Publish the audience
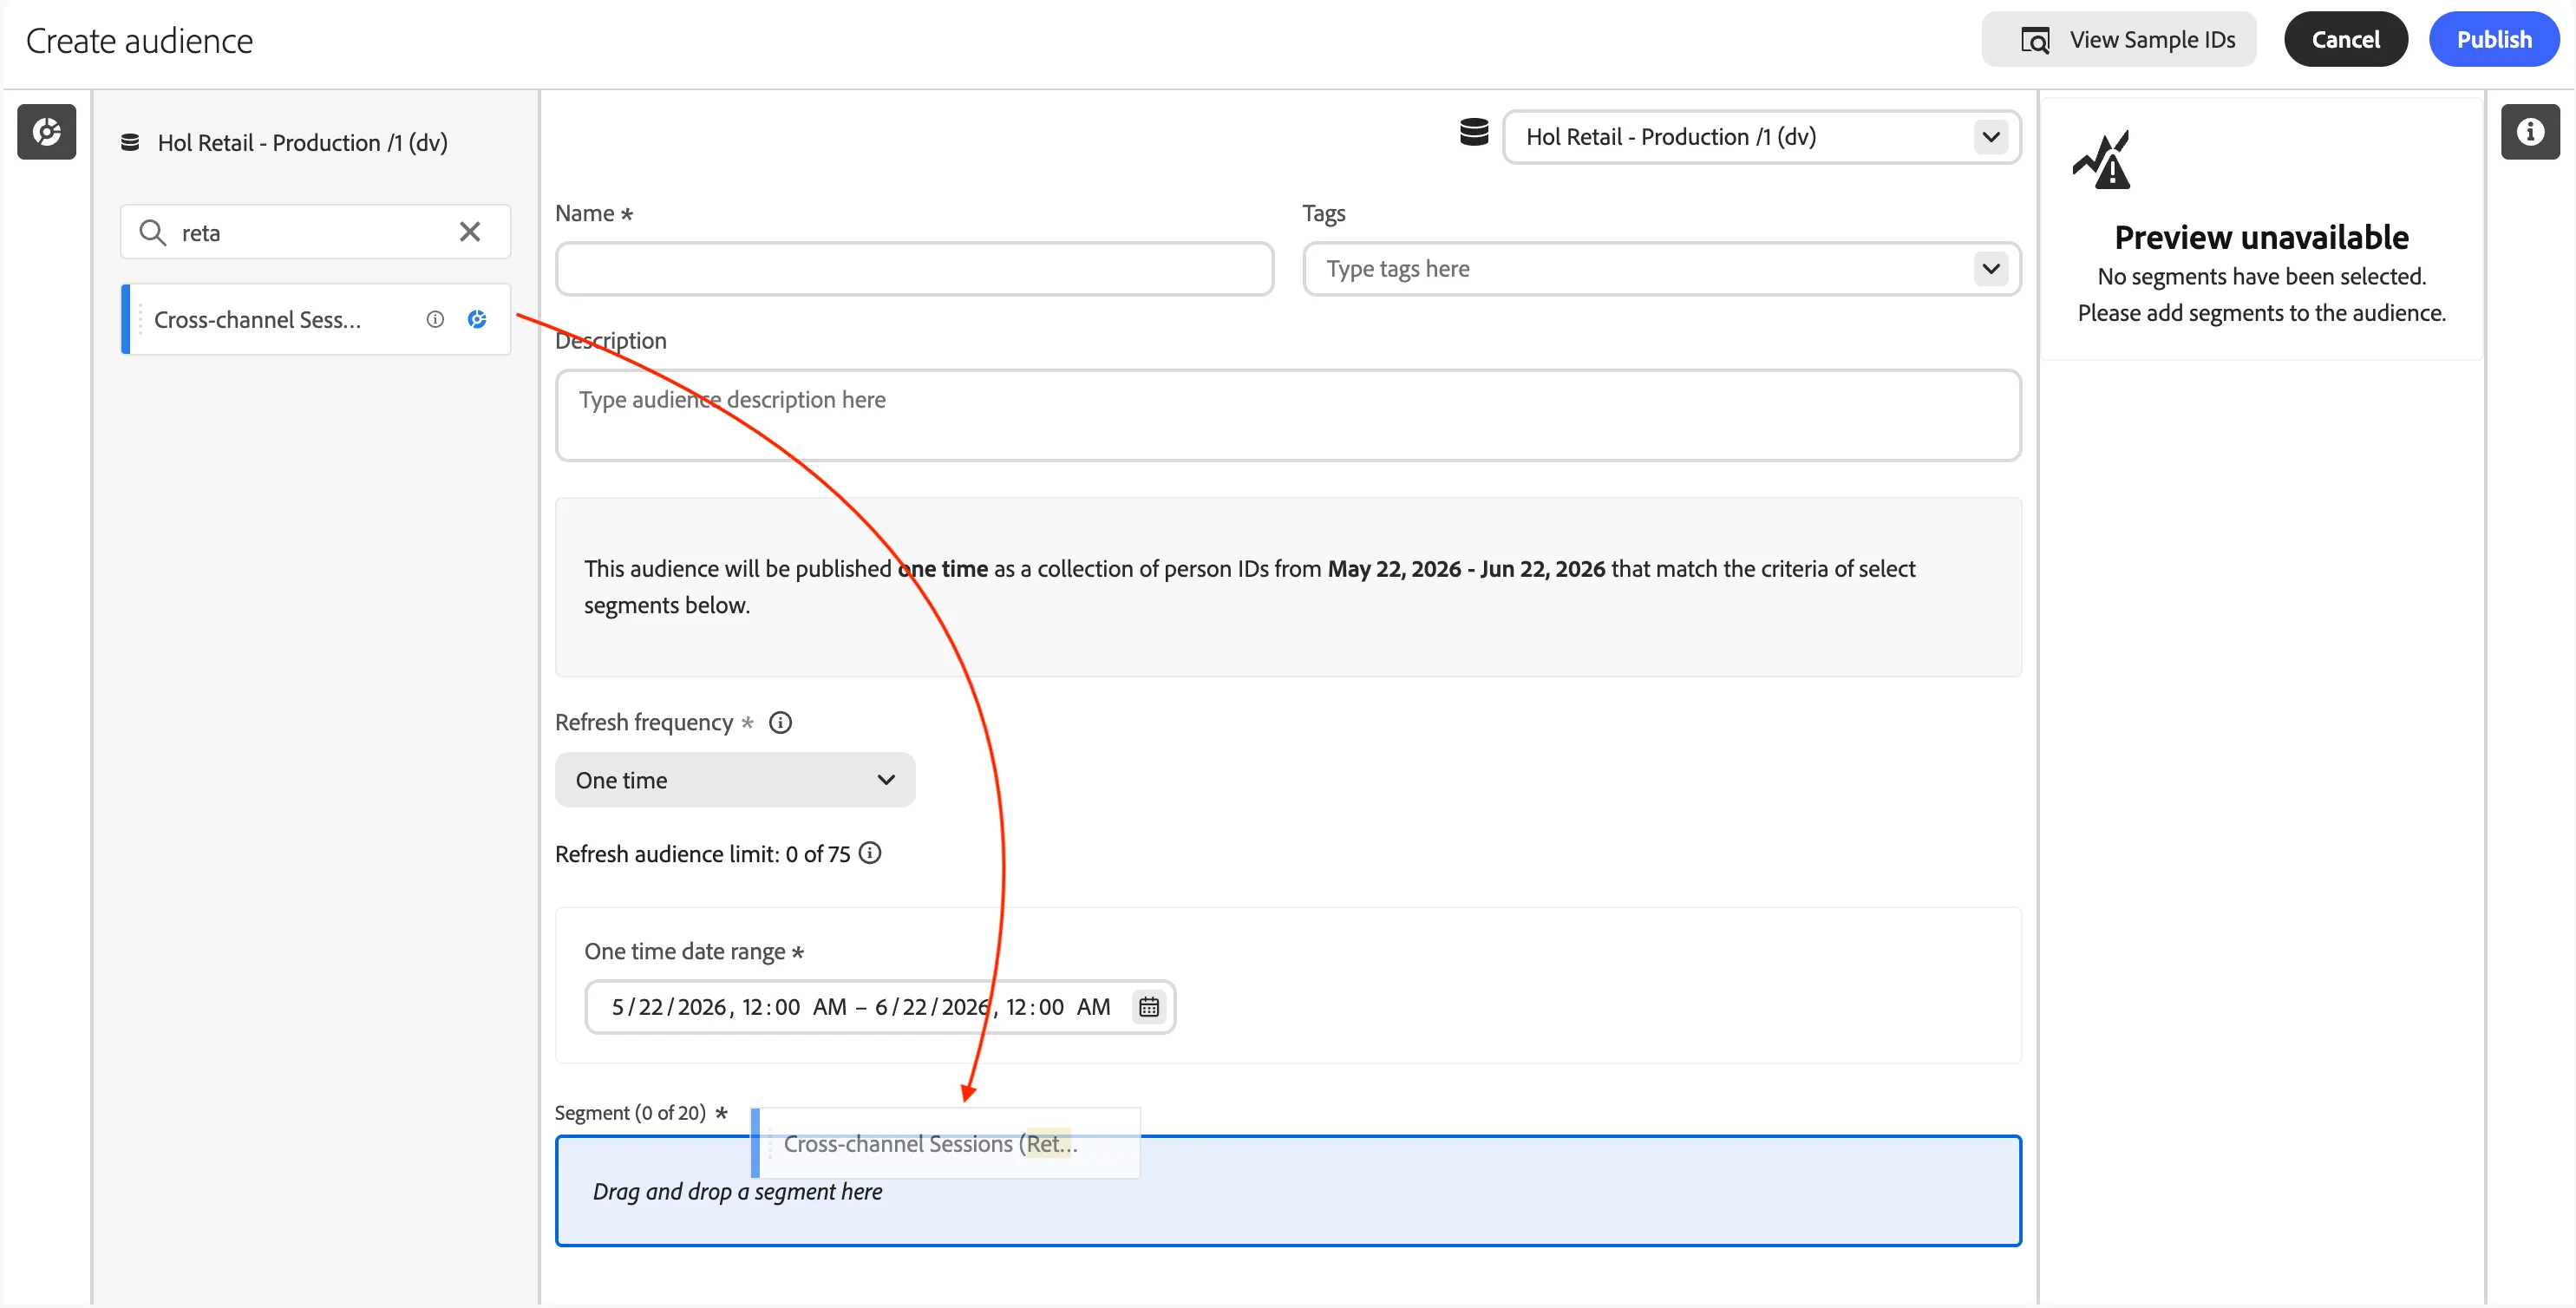The height and width of the screenshot is (1308, 2576). pyautogui.click(x=2494, y=39)
